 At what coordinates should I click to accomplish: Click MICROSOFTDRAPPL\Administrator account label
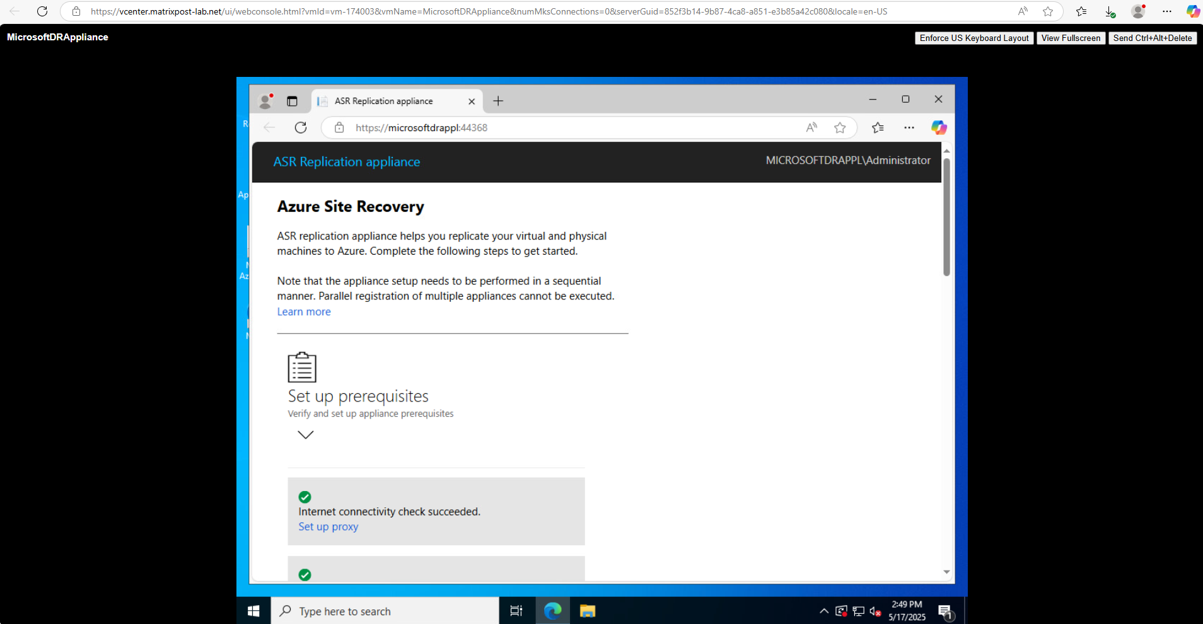(848, 161)
